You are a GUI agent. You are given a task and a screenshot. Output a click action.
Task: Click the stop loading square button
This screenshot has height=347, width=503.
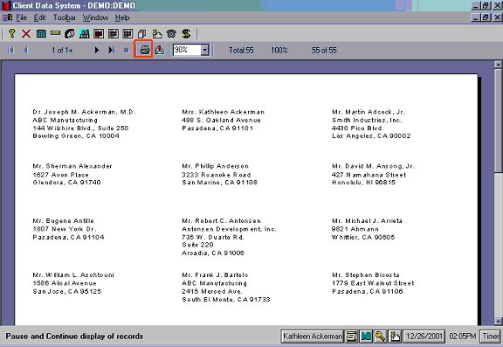(x=126, y=50)
